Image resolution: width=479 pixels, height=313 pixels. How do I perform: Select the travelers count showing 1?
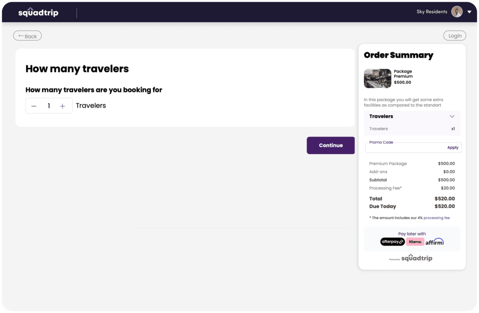(x=48, y=106)
